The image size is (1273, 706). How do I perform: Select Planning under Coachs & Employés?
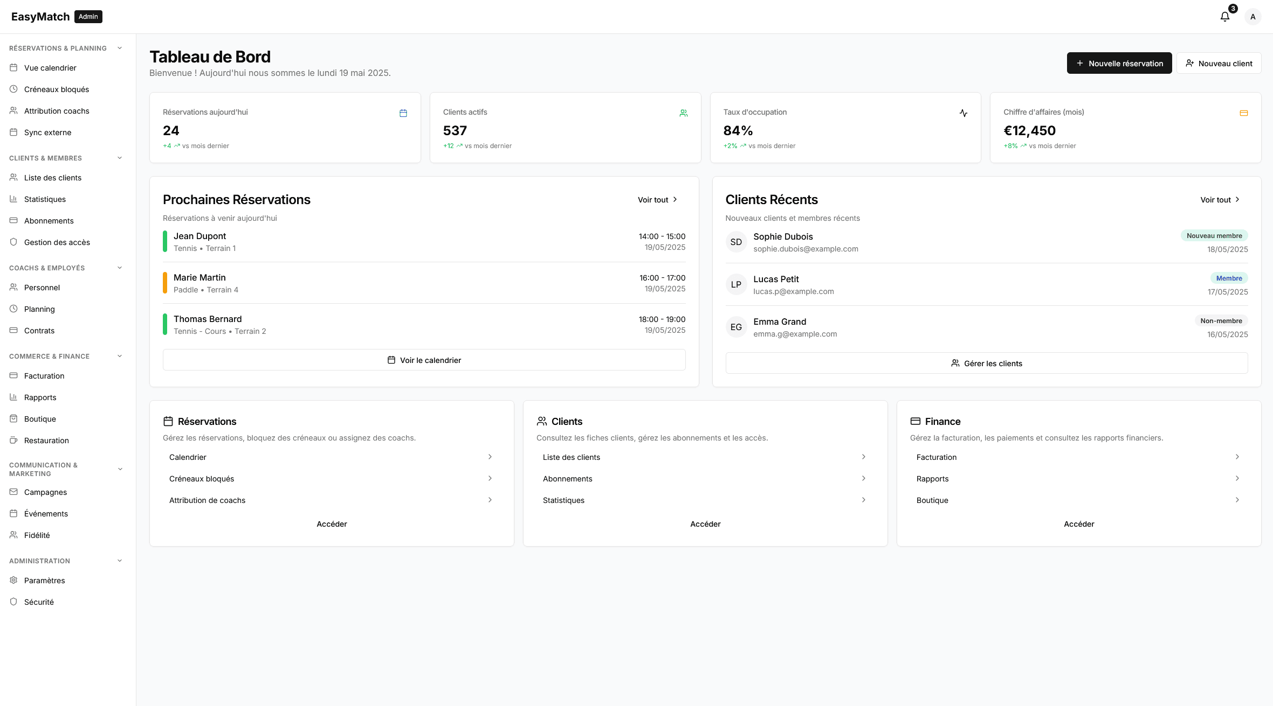[x=39, y=309]
